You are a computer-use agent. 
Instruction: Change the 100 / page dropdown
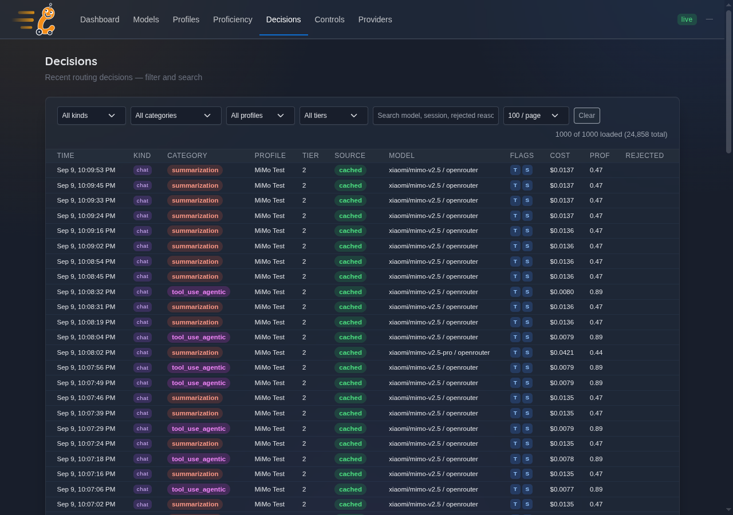[536, 116]
